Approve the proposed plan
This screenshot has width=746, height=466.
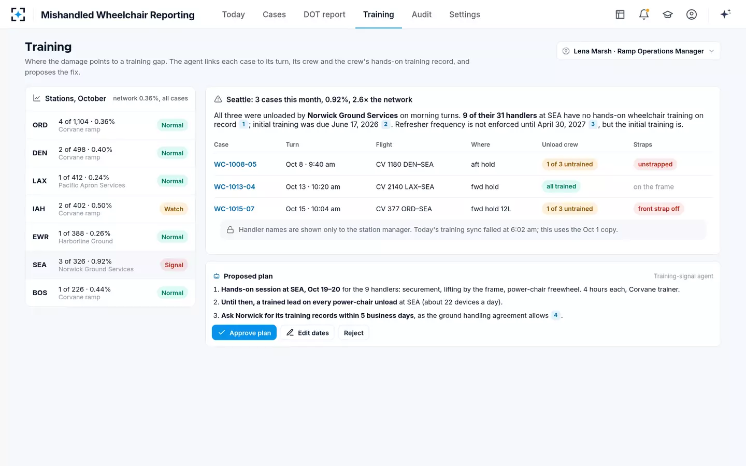(244, 332)
